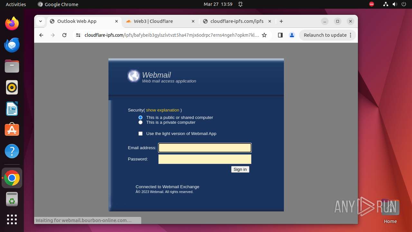Click the Webmail title heading
The height and width of the screenshot is (232, 412).
point(156,75)
